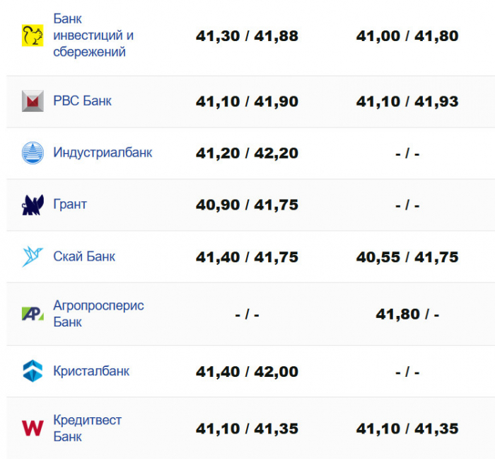Click the Кредитвест Банк red W logo

[33, 428]
